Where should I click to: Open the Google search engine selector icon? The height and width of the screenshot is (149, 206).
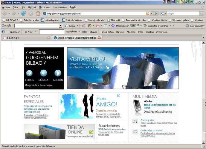(x=163, y=13)
